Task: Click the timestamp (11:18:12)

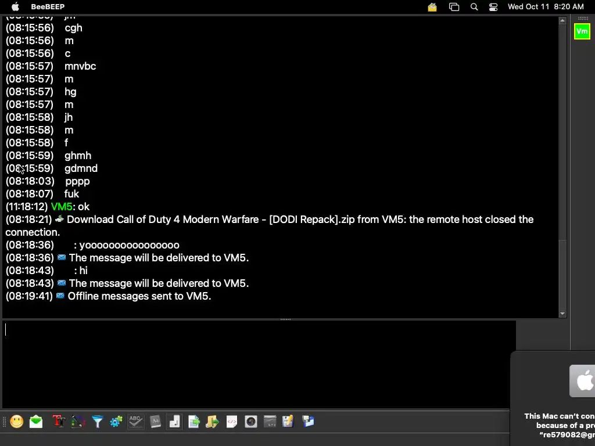Action: 27,207
